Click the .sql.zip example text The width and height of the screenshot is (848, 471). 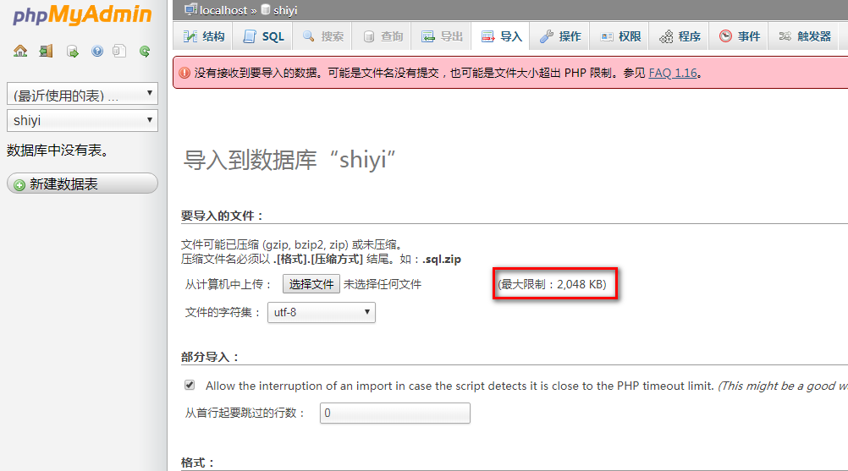(x=441, y=260)
